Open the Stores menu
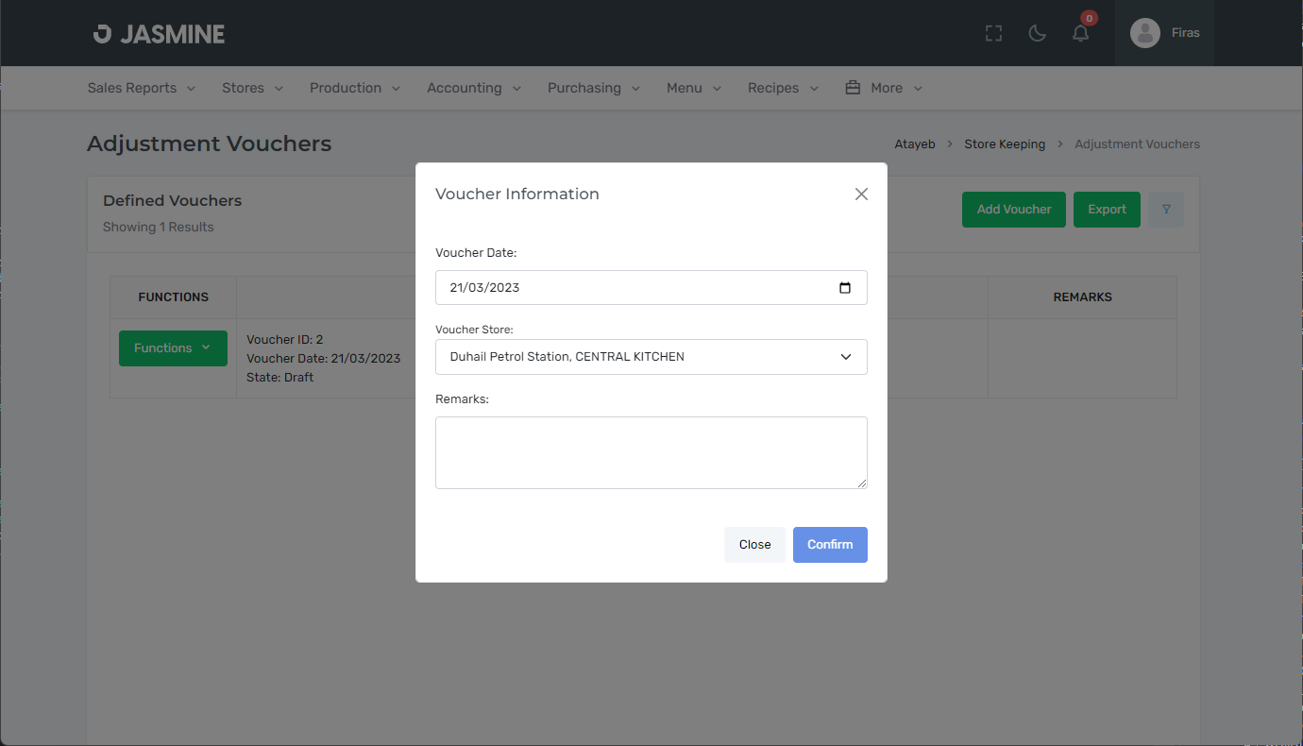Viewport: 1303px width, 746px height. point(252,88)
